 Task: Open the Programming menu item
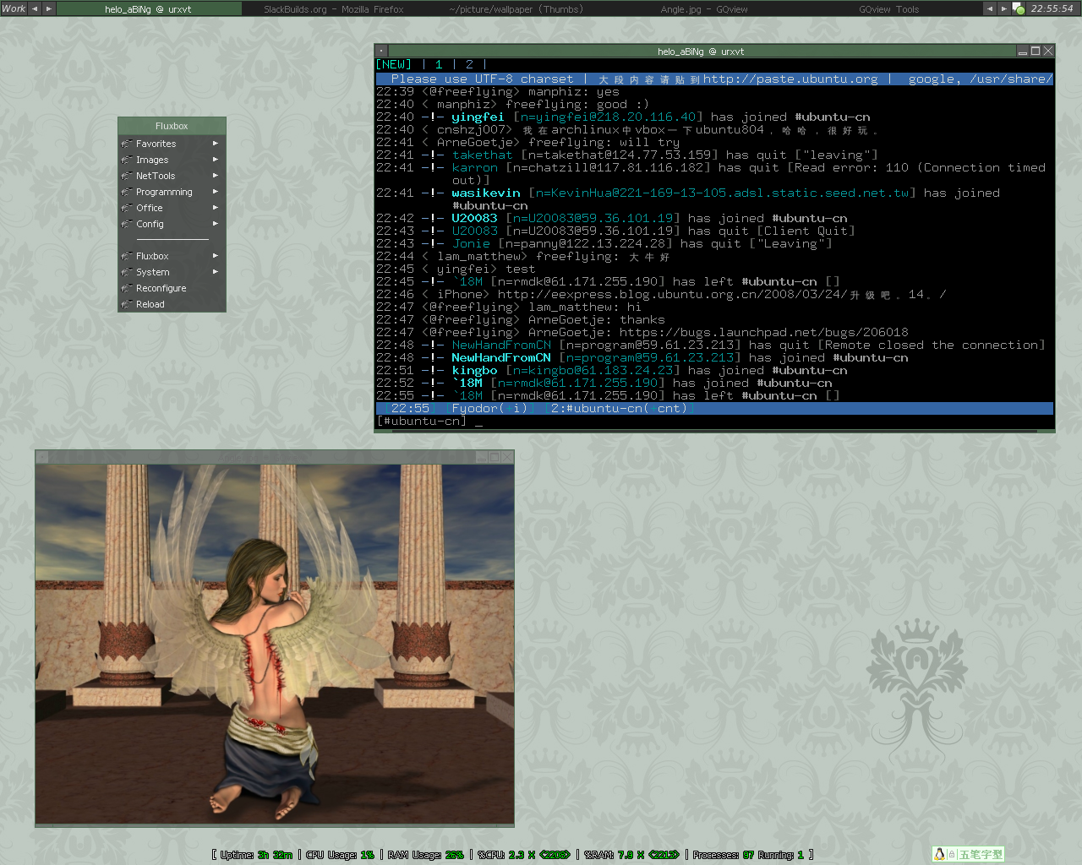point(172,192)
